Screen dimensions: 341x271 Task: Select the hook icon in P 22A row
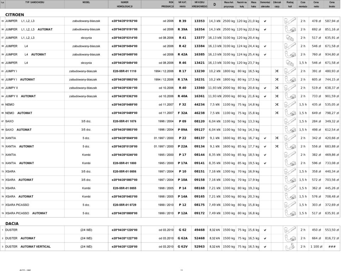290,146
